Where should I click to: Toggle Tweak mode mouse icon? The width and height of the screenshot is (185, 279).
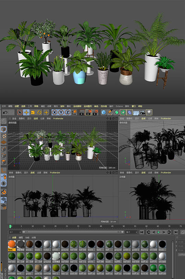point(3,177)
